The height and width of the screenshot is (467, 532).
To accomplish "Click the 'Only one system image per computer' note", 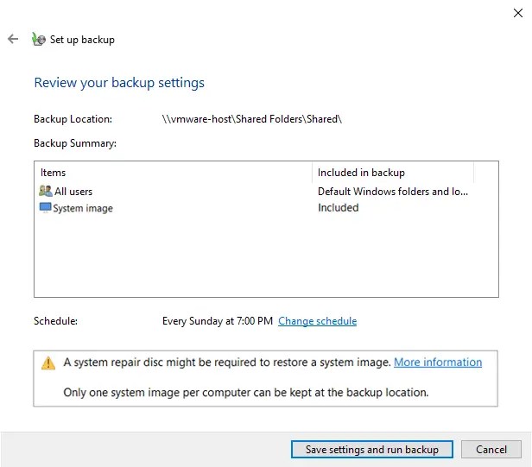I will [246, 393].
